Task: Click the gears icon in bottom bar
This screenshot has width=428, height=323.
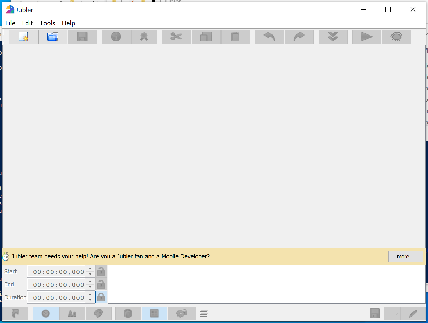Action: pyautogui.click(x=182, y=314)
